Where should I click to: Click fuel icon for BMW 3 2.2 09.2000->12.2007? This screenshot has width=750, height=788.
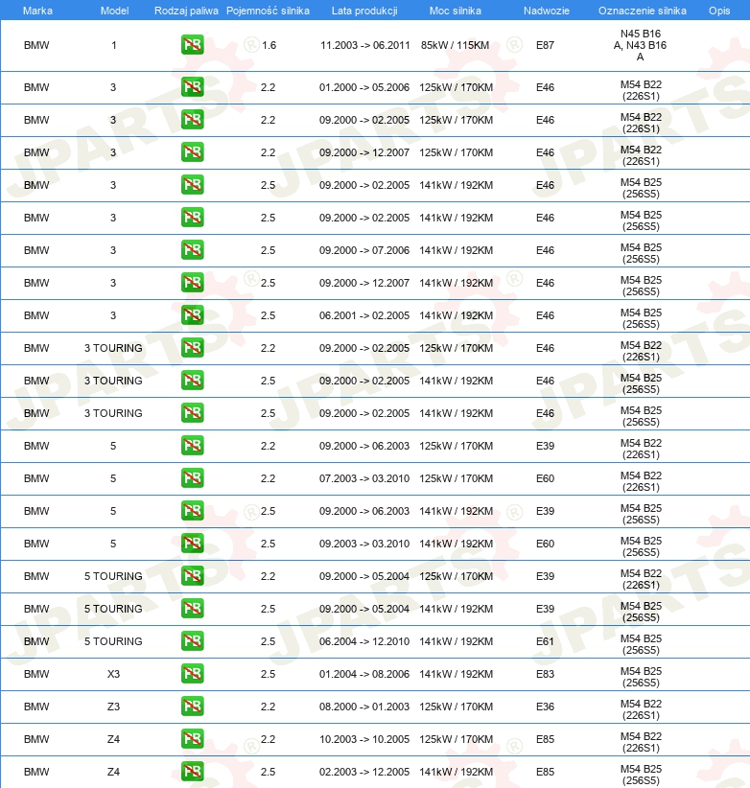pos(193,152)
